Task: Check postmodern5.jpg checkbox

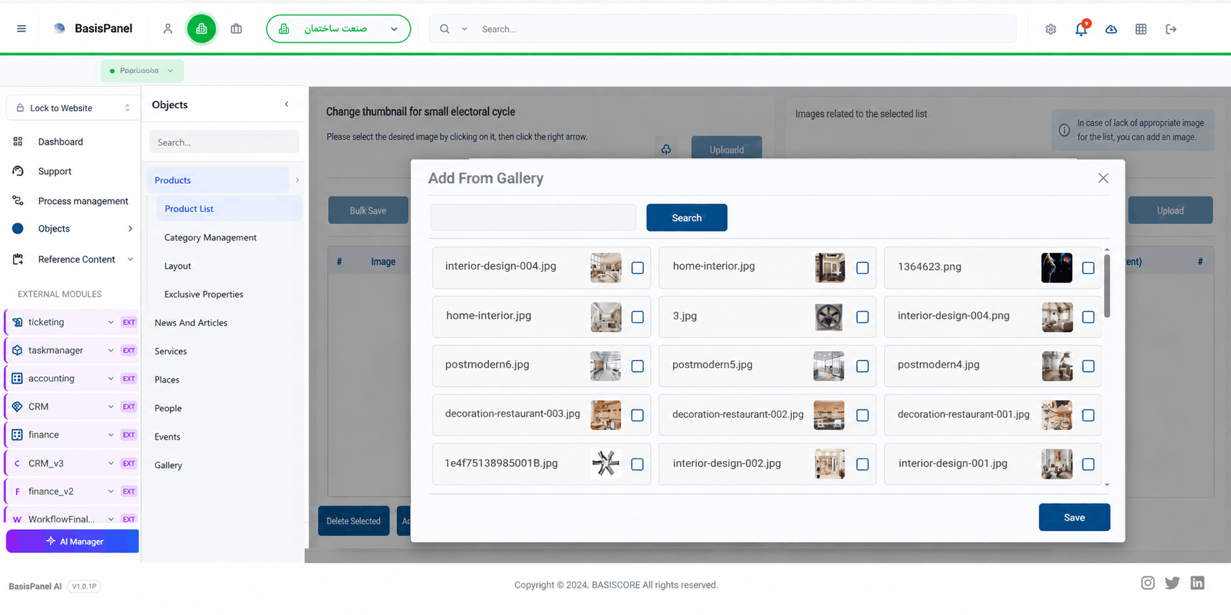Action: tap(863, 366)
